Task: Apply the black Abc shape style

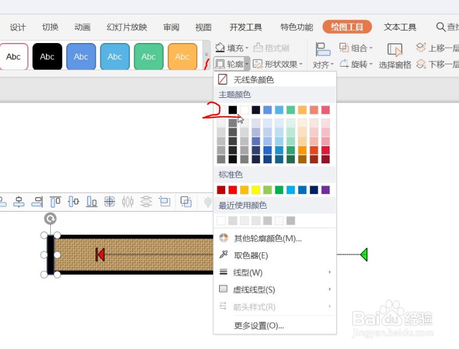Action: click(47, 57)
